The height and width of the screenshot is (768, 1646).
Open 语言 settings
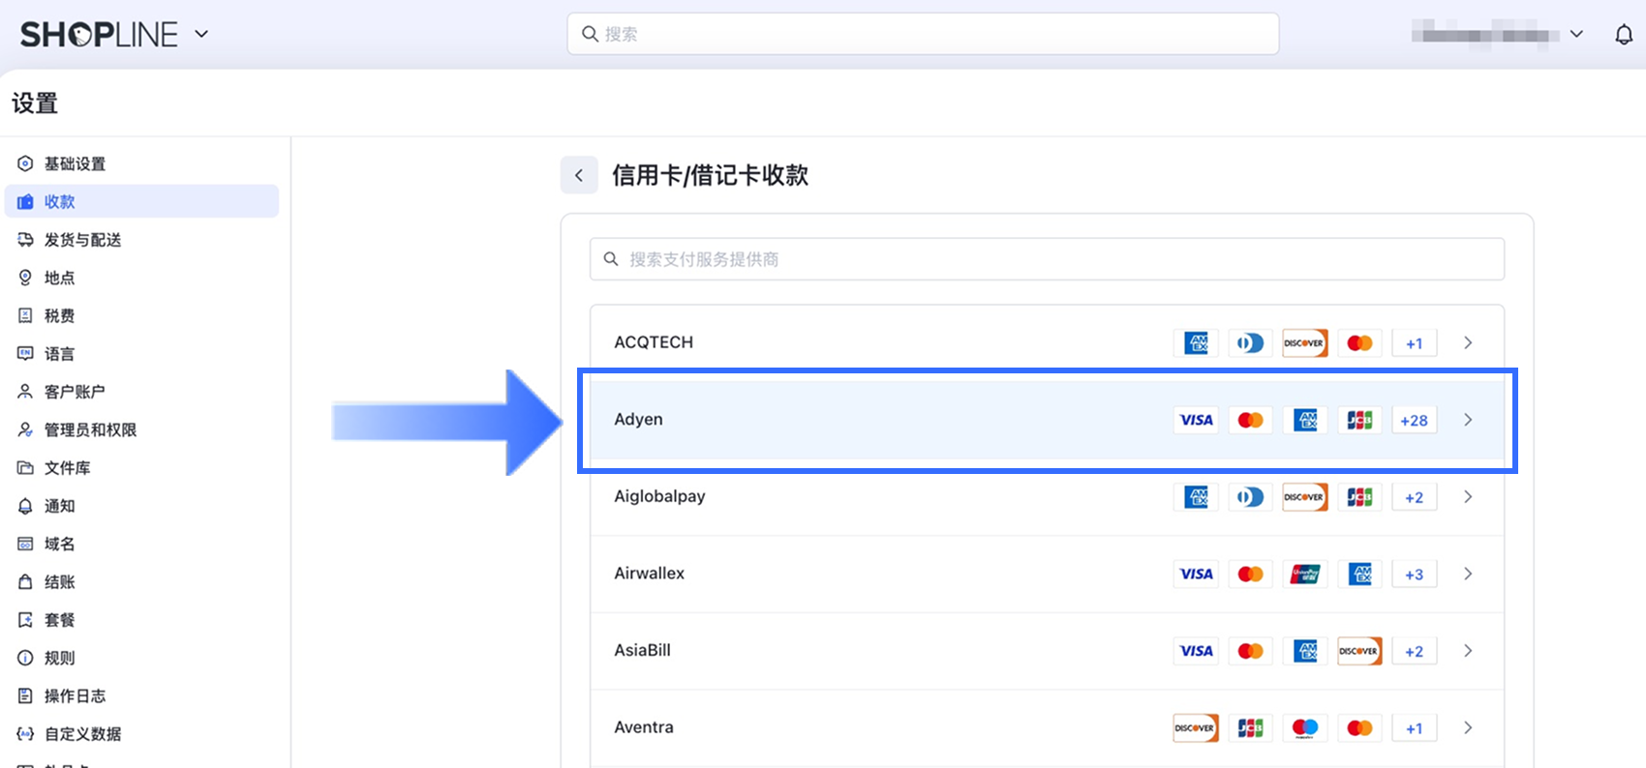click(141, 354)
